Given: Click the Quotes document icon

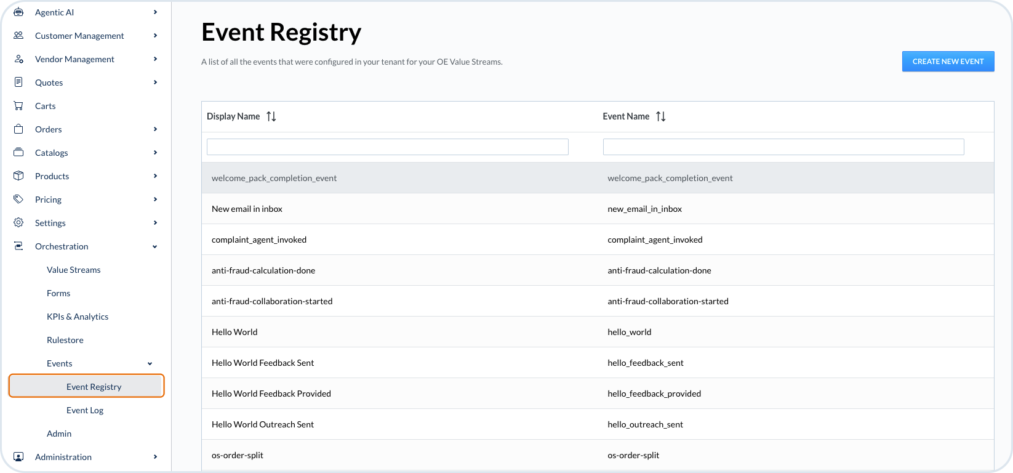Looking at the screenshot, I should click(x=18, y=83).
